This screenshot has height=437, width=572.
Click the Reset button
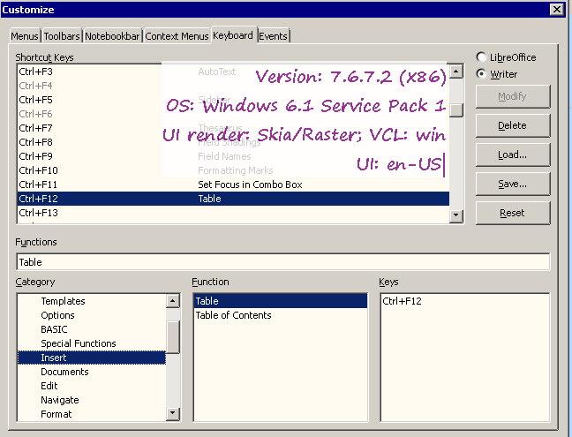tap(513, 213)
